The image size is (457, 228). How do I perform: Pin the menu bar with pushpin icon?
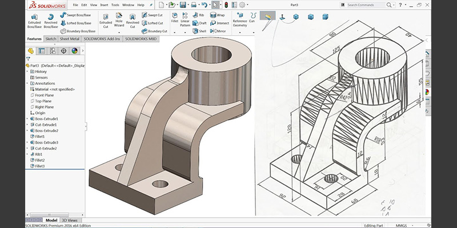[x=151, y=5]
